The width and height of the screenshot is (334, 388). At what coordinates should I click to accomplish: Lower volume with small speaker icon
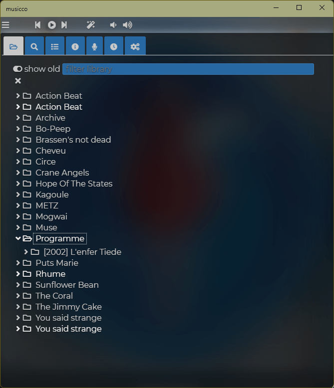pyautogui.click(x=113, y=25)
